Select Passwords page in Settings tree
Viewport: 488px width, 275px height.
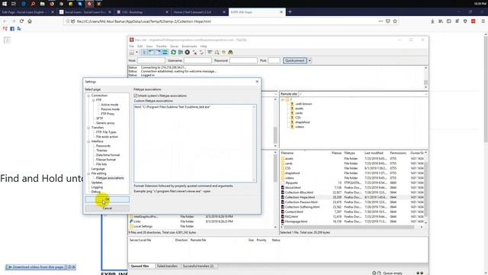(103, 146)
